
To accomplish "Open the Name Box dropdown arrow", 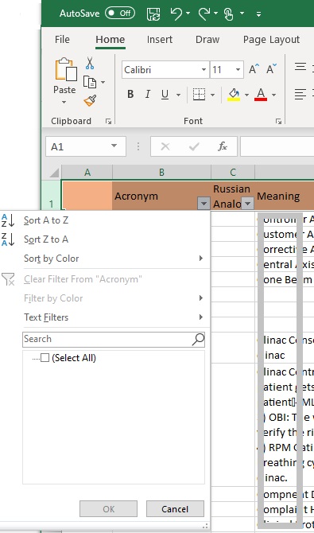I will pos(114,146).
